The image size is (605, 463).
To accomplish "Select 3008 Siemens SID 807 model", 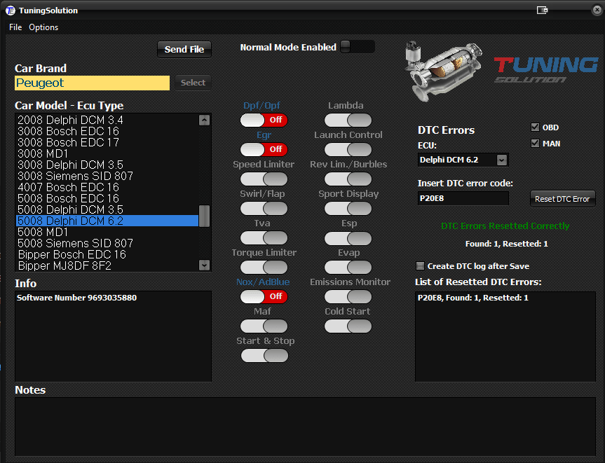I will tap(107, 177).
